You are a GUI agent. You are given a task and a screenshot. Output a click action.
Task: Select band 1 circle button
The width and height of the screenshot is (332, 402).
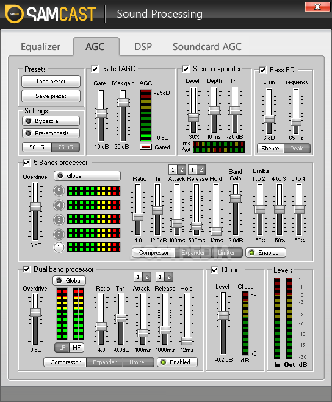[59, 247]
